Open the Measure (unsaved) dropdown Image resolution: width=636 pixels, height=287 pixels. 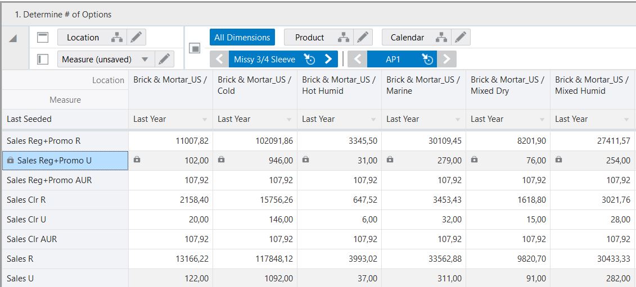pos(145,59)
